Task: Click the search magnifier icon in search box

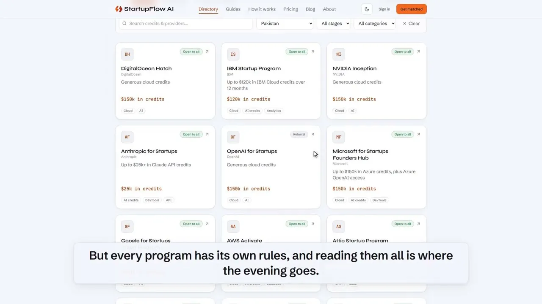Action: pos(124,24)
